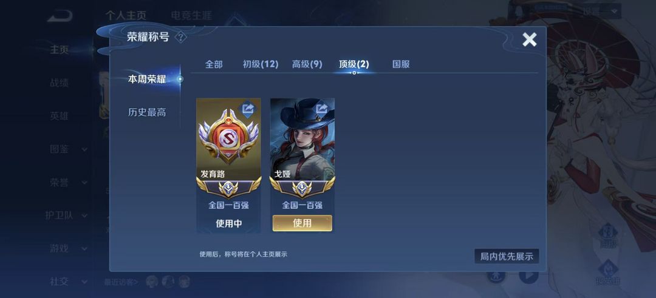
Task: Click the gold 使用 button under 戈娅
Action: click(x=302, y=223)
